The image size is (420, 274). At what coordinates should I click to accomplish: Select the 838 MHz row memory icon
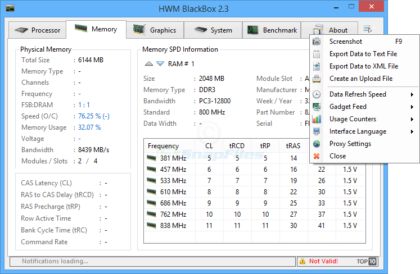coord(151,225)
